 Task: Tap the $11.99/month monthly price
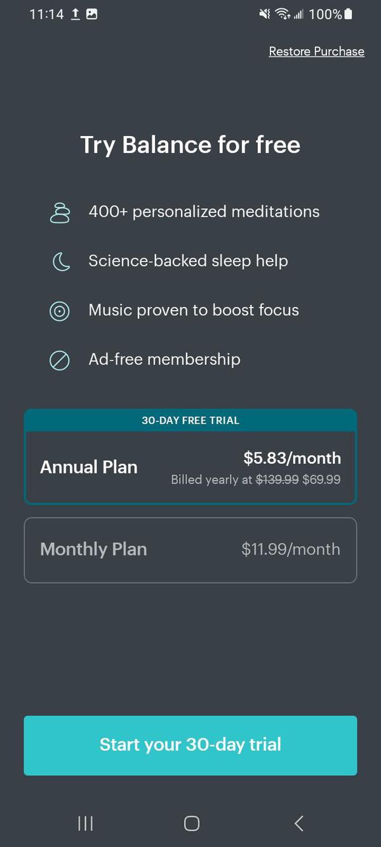coord(291,550)
